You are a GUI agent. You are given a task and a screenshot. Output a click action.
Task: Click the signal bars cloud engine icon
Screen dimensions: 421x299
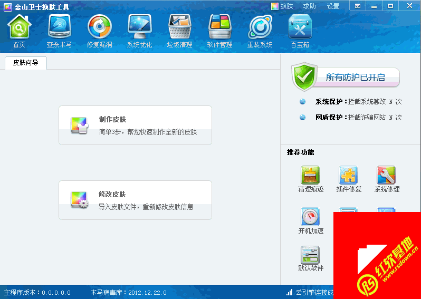click(289, 292)
